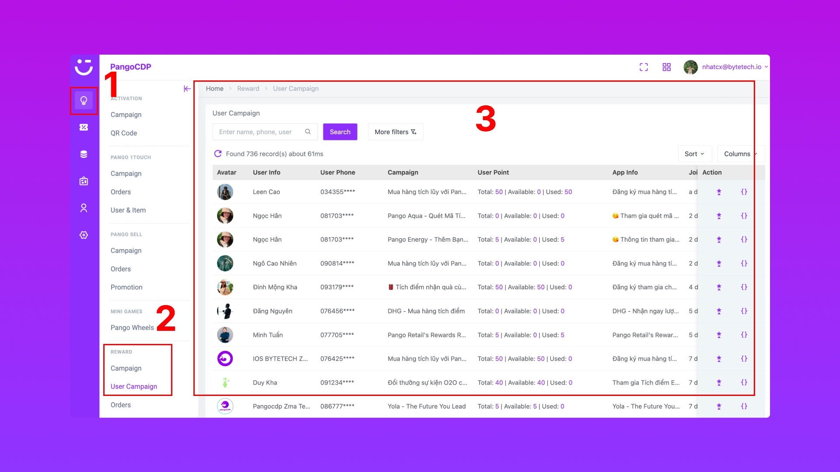Collapse the sidebar menu arrow icon
This screenshot has height=472, width=840.
[187, 89]
